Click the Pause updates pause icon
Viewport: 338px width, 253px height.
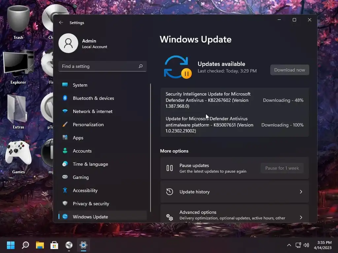click(170, 168)
